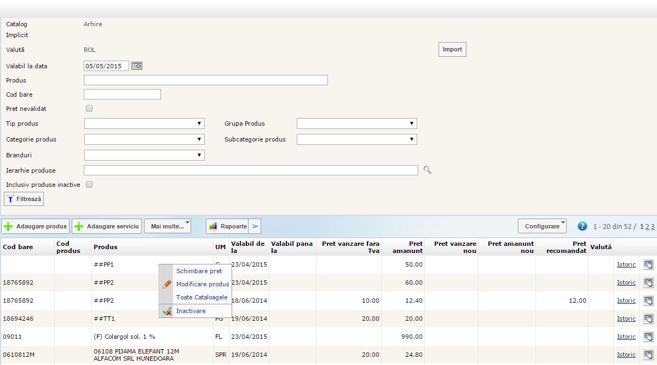
Task: Enable Inclusiv produse inactive checkbox
Action: click(x=89, y=185)
